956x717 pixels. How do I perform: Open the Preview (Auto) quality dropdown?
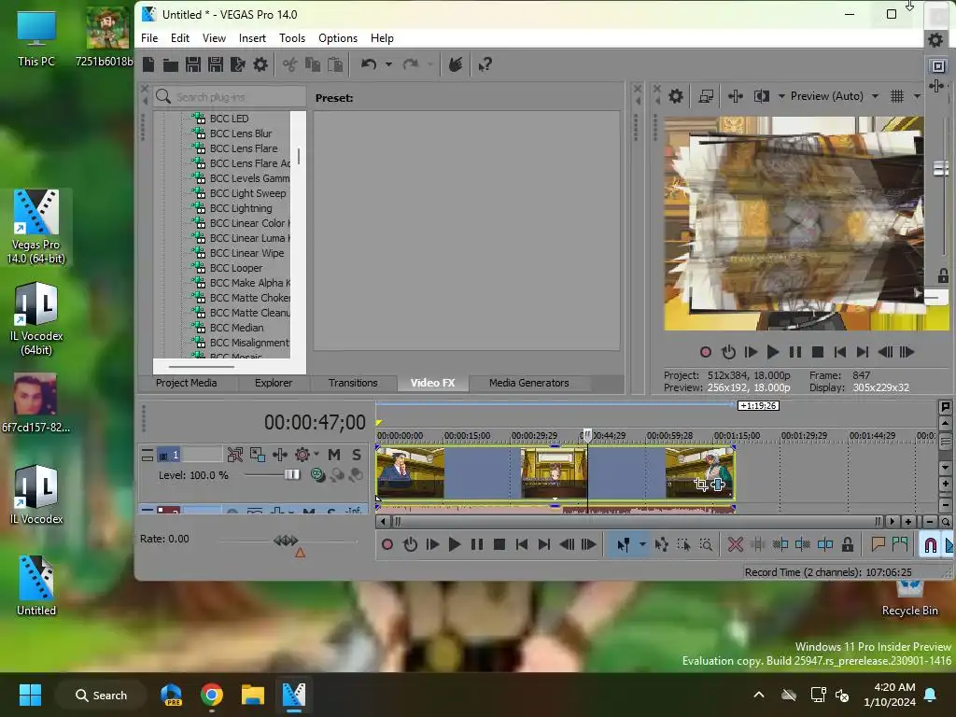tap(834, 96)
